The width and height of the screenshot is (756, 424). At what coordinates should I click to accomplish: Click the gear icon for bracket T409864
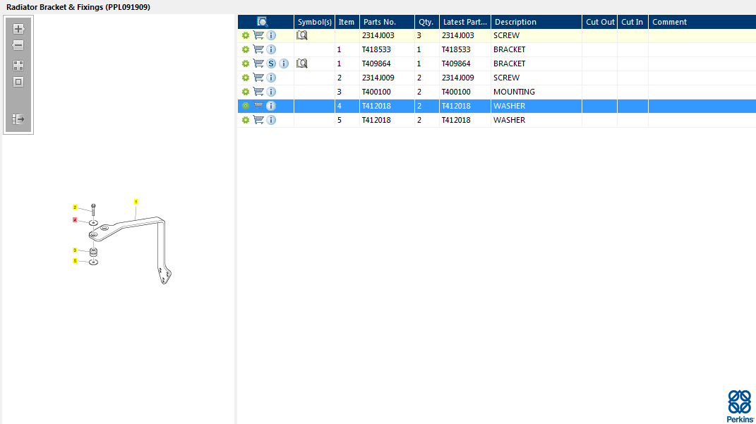coord(246,63)
